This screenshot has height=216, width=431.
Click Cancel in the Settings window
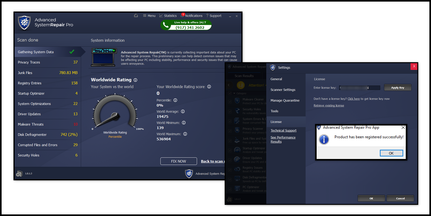tap(400, 198)
